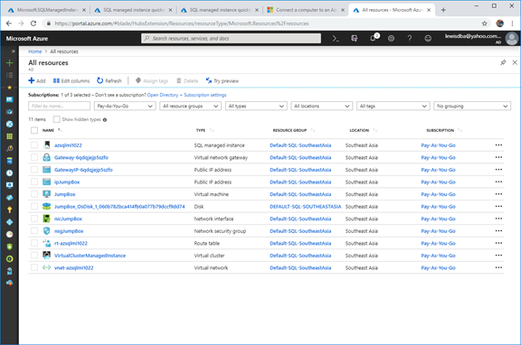Switch to Microsoft.SQLManagedInstance browser tab
The width and height of the screenshot is (521, 345).
(x=47, y=10)
